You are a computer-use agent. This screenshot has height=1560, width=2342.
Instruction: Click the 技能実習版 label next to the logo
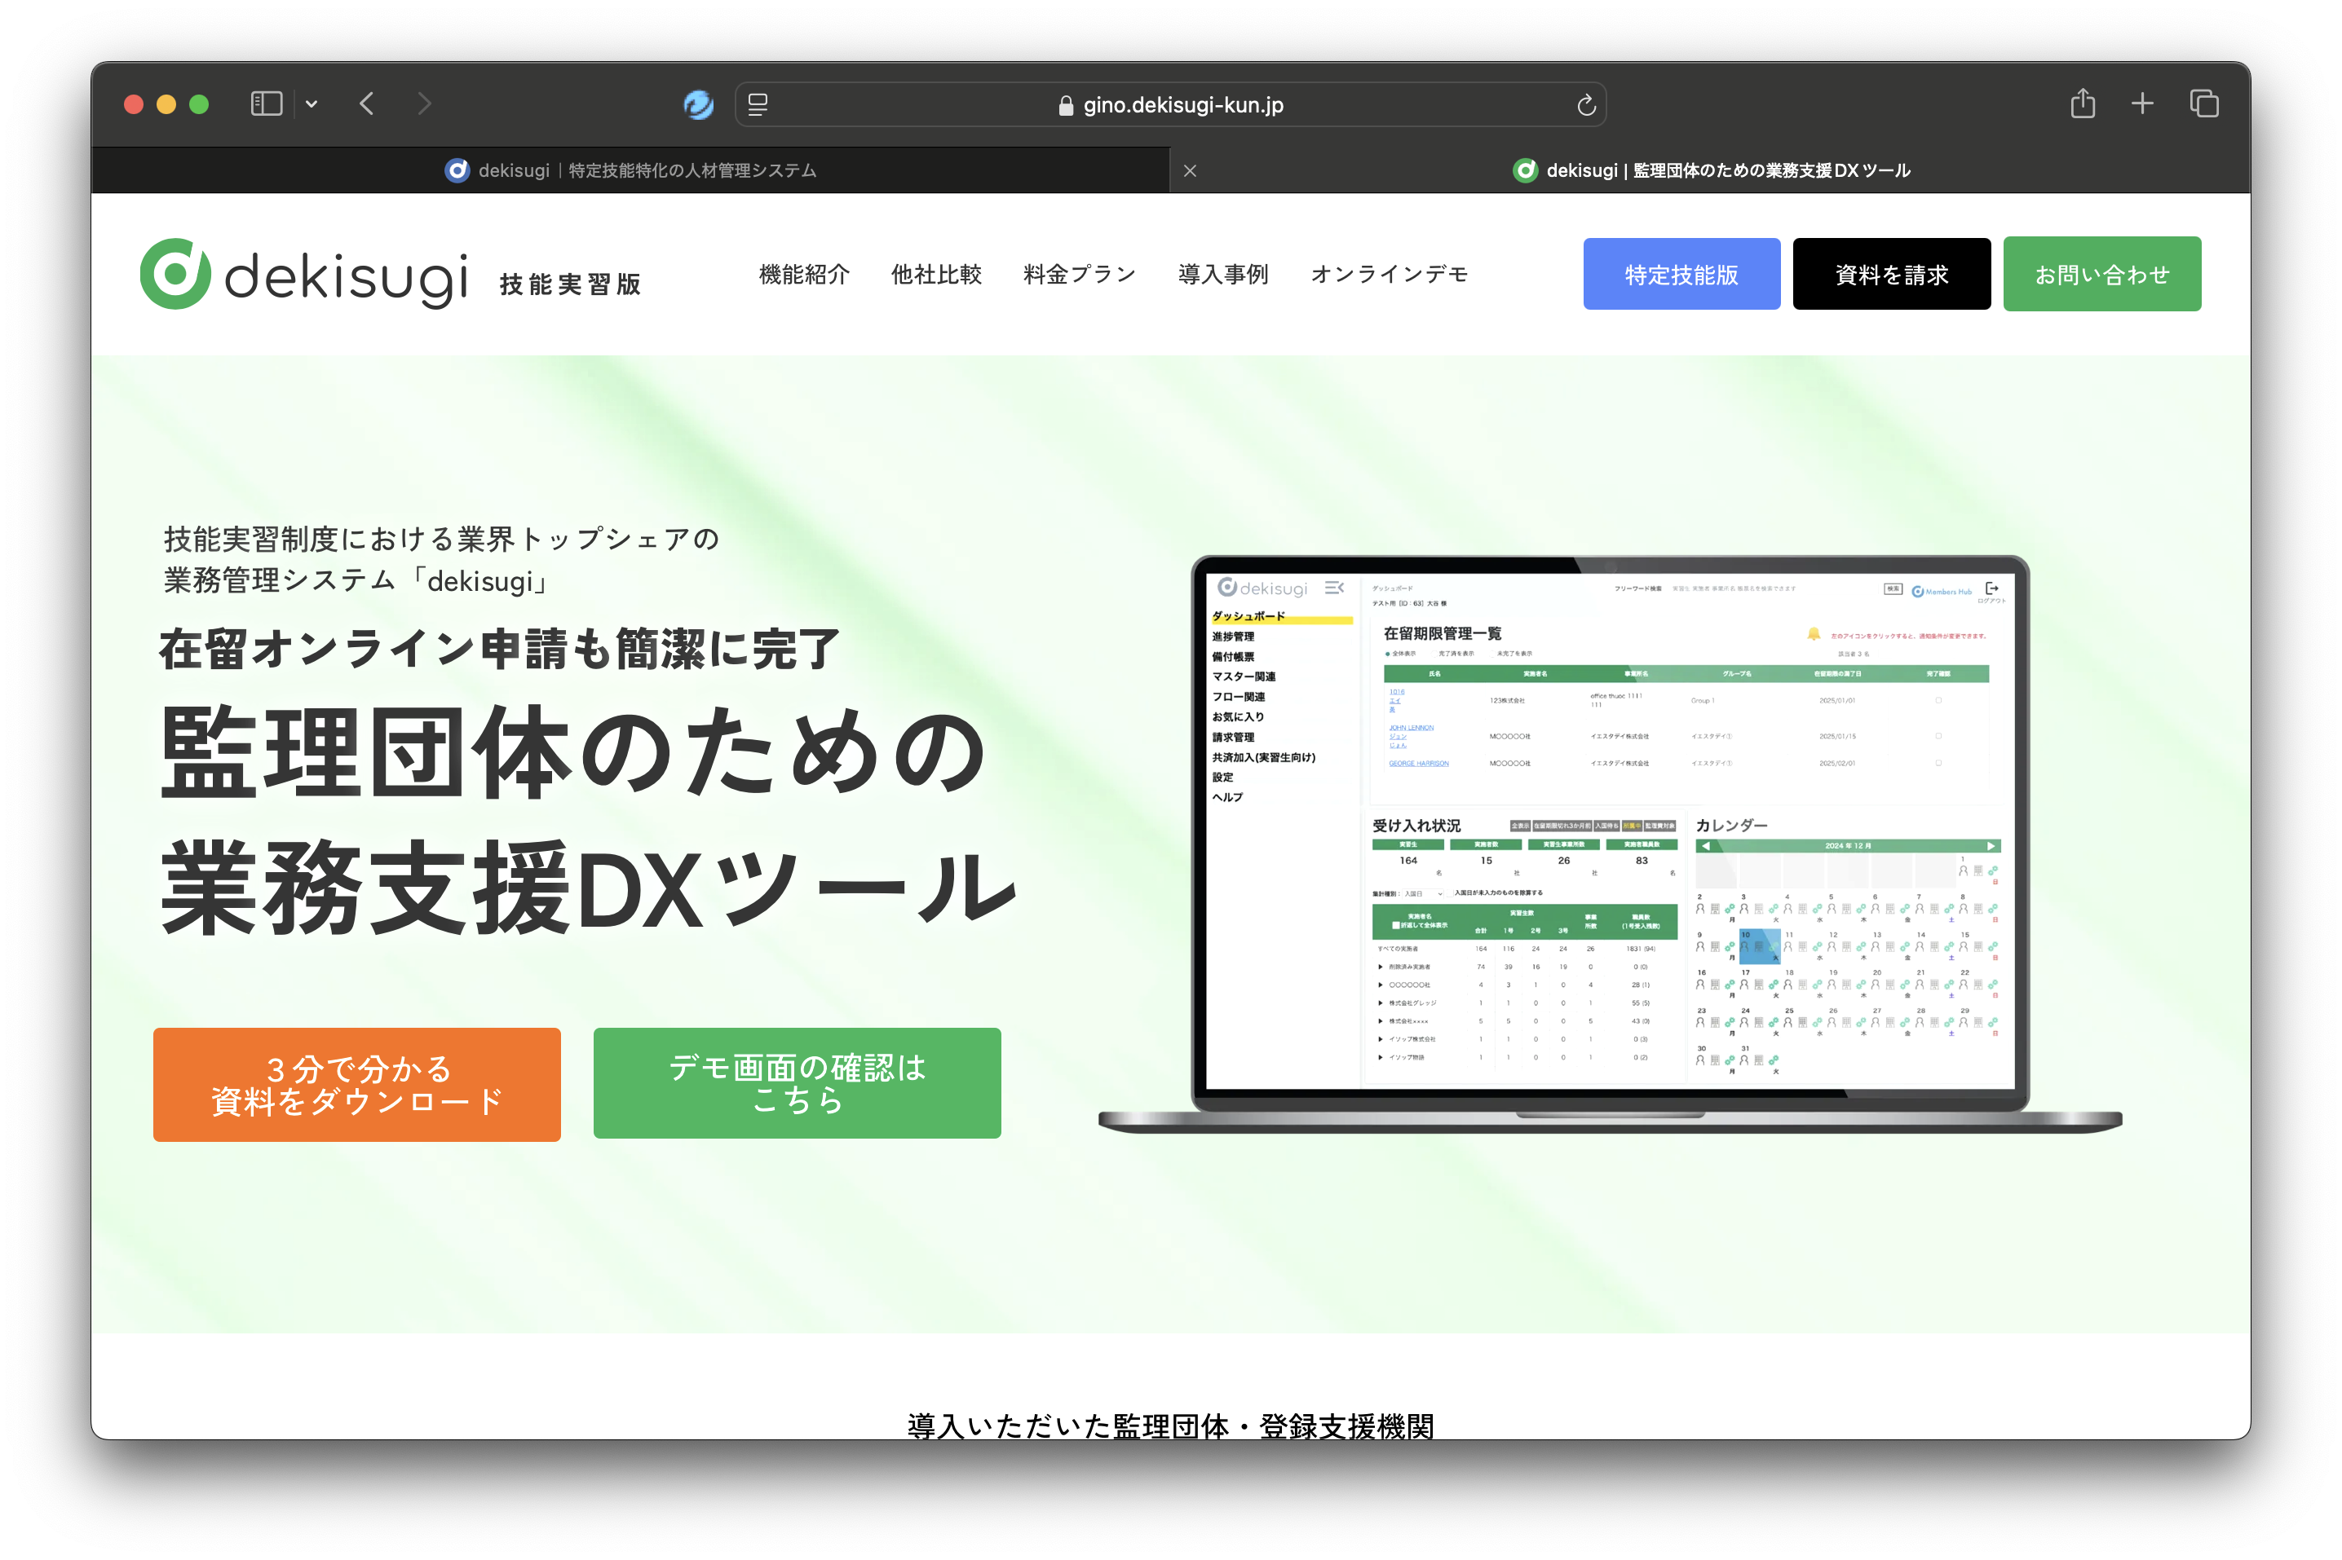(x=569, y=284)
